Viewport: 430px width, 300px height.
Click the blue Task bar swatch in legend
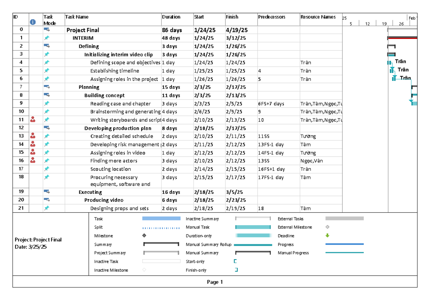(x=161, y=218)
